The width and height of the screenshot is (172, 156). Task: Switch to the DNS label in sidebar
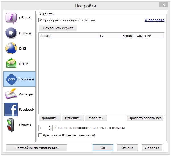22,48
